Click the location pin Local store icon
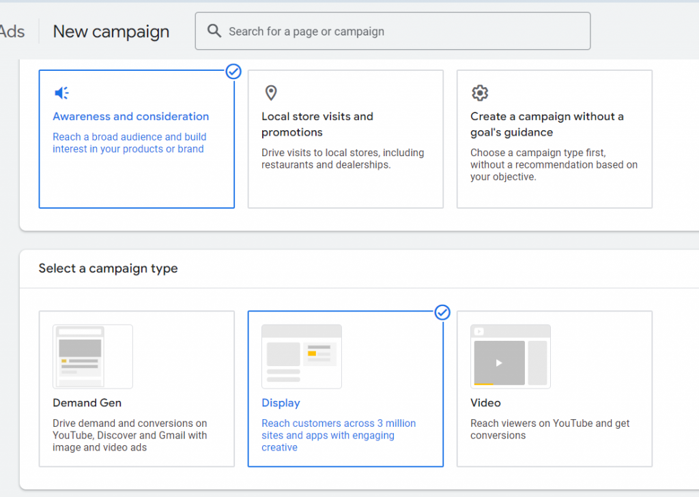 [x=271, y=93]
